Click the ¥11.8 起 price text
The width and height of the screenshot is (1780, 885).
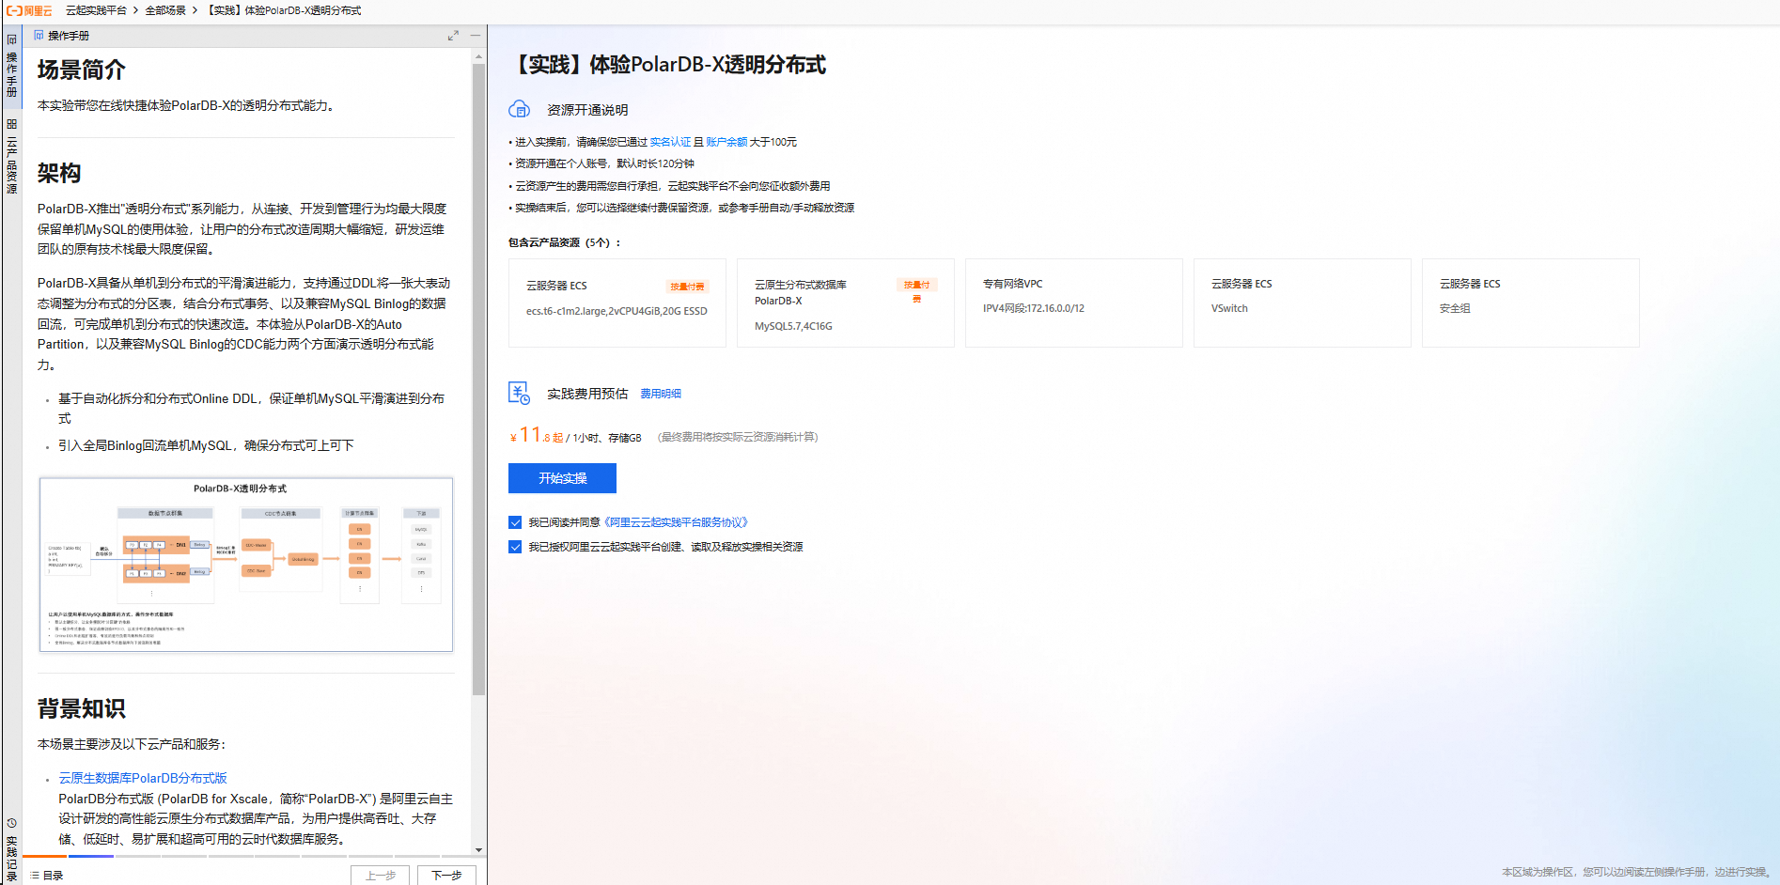coord(537,435)
